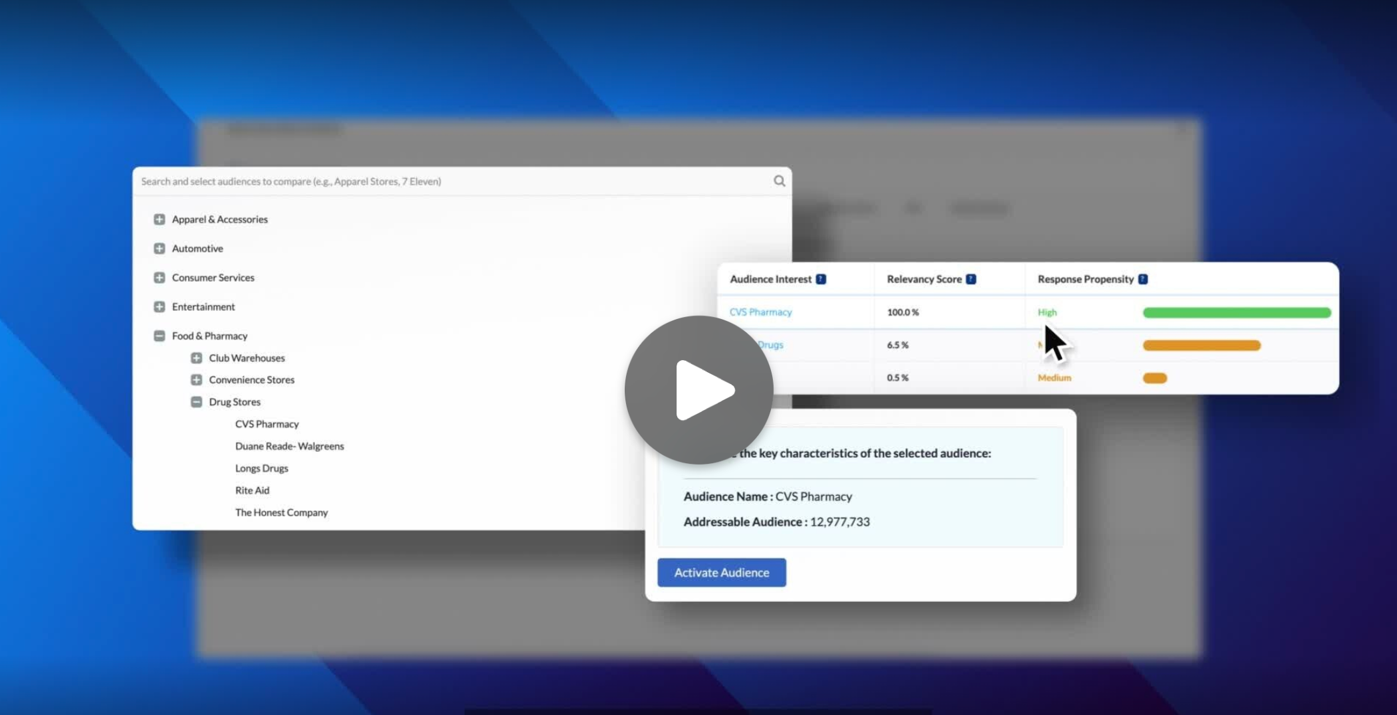Viewport: 1397px width, 715px height.
Task: Choose The Honest Company audience
Action: (x=281, y=512)
